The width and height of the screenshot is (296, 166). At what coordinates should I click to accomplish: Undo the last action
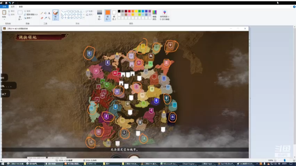pos(10,3)
